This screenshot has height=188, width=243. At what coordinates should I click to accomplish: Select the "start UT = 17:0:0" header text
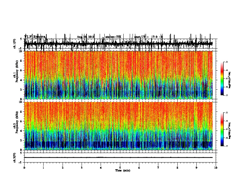[148, 37]
